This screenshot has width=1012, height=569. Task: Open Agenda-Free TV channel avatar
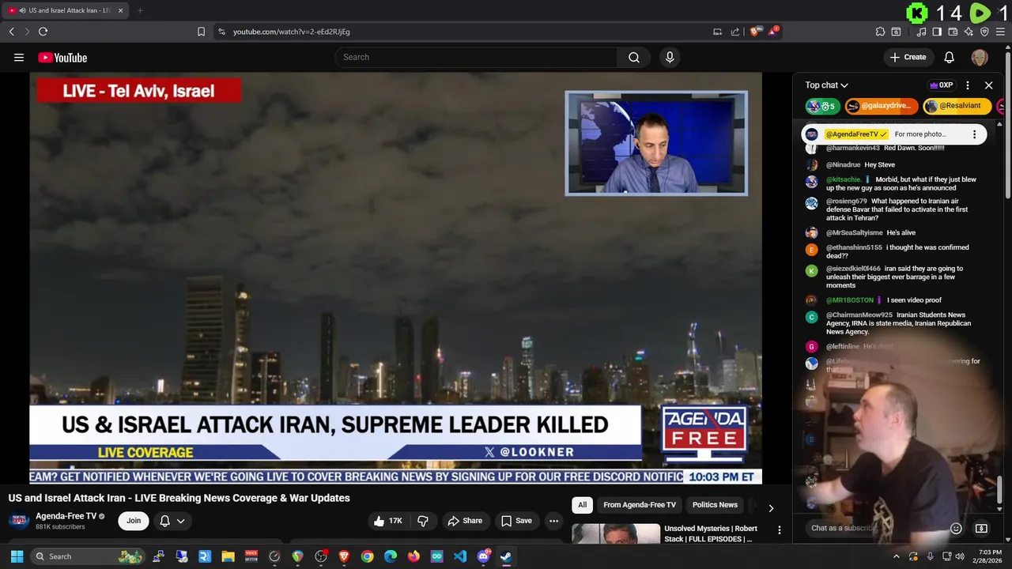click(20, 521)
